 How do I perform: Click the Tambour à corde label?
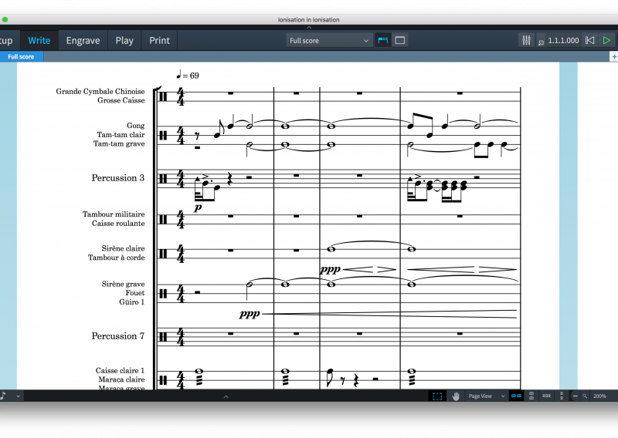(x=117, y=258)
